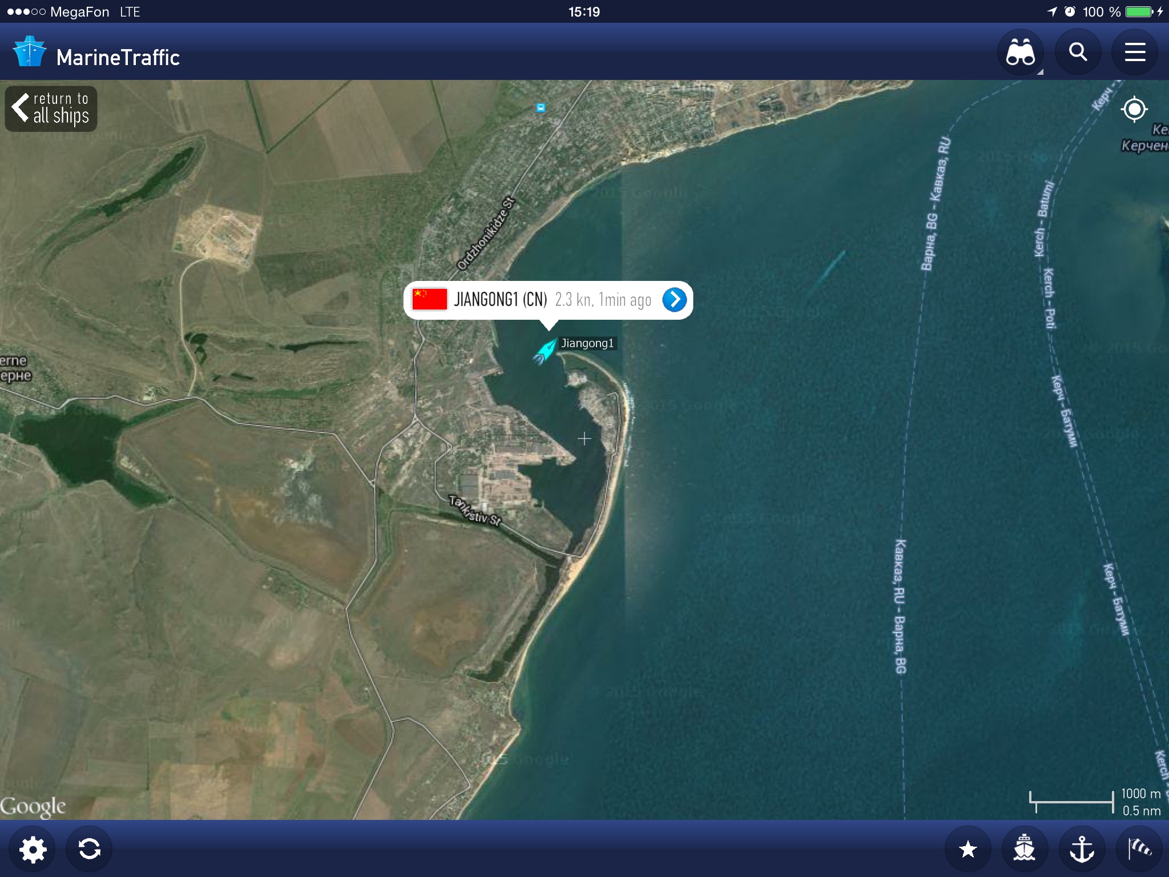Return to all ships
The image size is (1169, 877).
coord(51,108)
